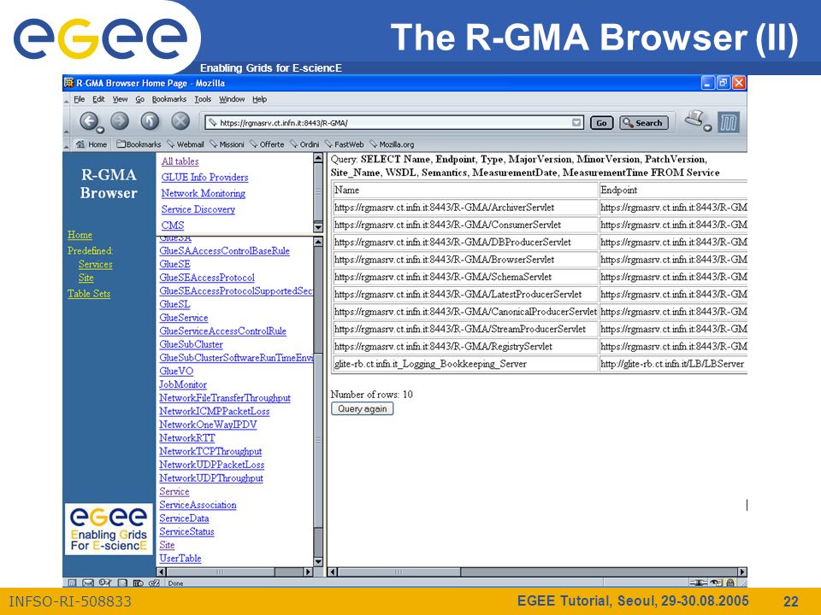Open the FastWeb bookmark
The height and width of the screenshot is (615, 821).
(x=344, y=144)
